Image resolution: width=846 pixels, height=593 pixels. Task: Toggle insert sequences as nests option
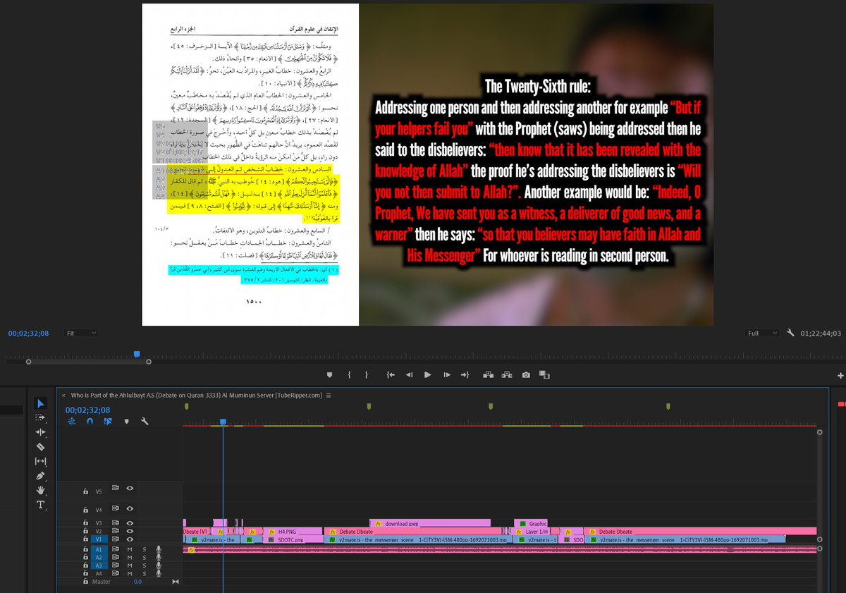71,421
